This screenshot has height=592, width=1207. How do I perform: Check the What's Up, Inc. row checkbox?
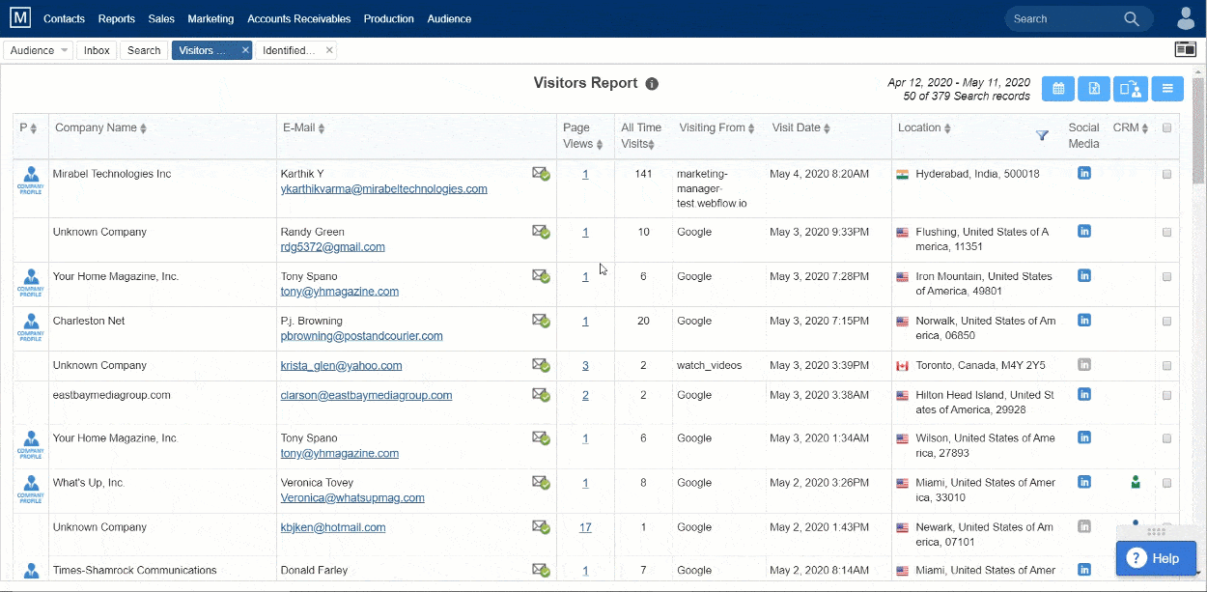(1166, 483)
